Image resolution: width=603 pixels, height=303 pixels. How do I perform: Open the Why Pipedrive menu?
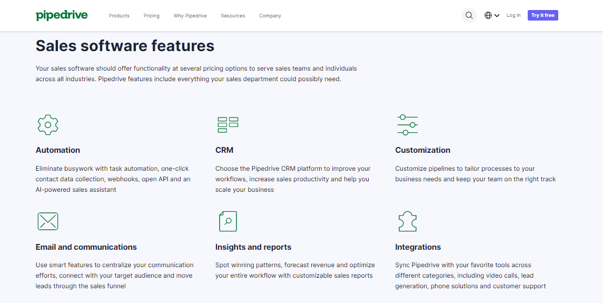tap(190, 16)
